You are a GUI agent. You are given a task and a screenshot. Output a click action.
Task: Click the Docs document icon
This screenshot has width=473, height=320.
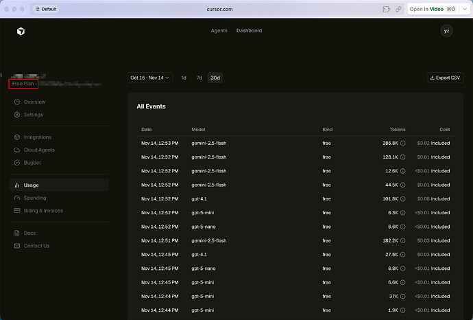(17, 233)
